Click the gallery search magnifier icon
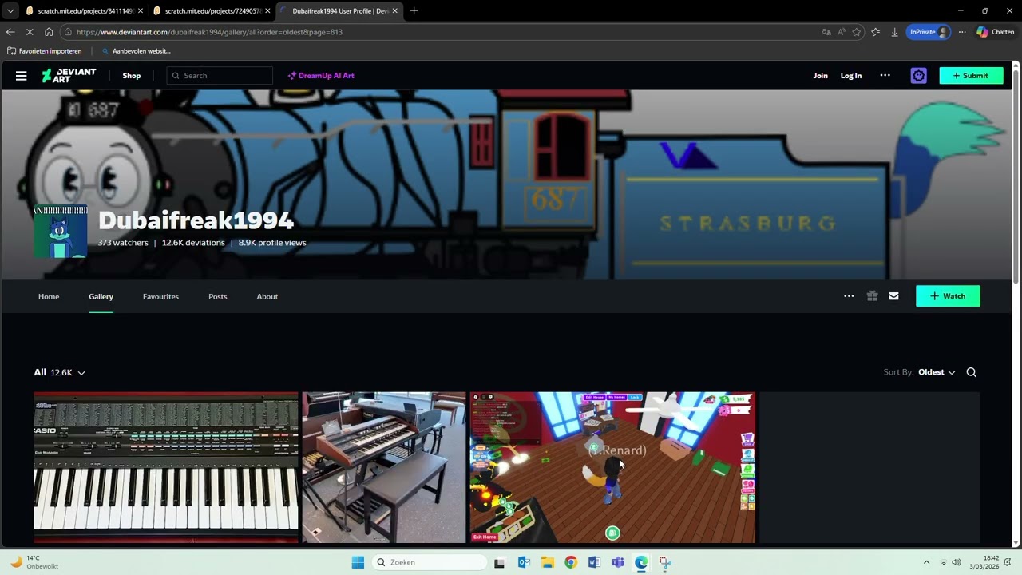 [972, 372]
